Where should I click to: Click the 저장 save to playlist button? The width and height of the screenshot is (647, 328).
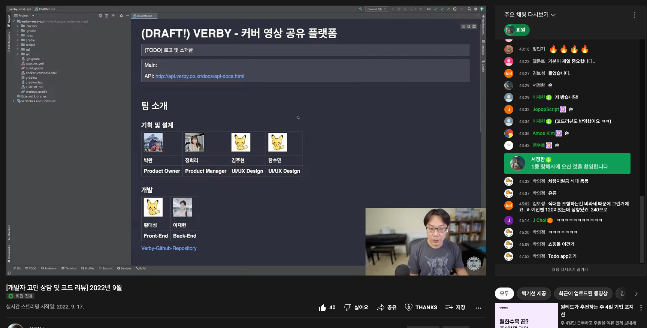tap(455, 307)
